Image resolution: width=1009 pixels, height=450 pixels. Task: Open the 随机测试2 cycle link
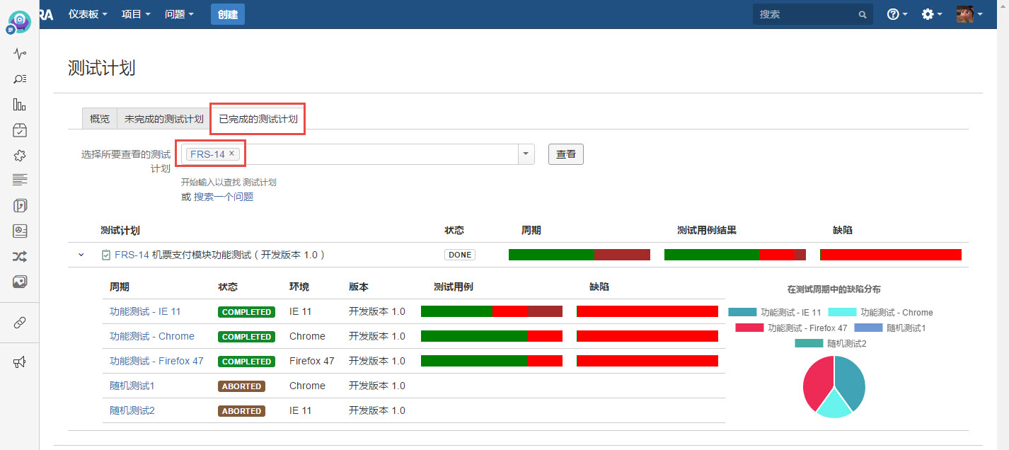coord(132,410)
